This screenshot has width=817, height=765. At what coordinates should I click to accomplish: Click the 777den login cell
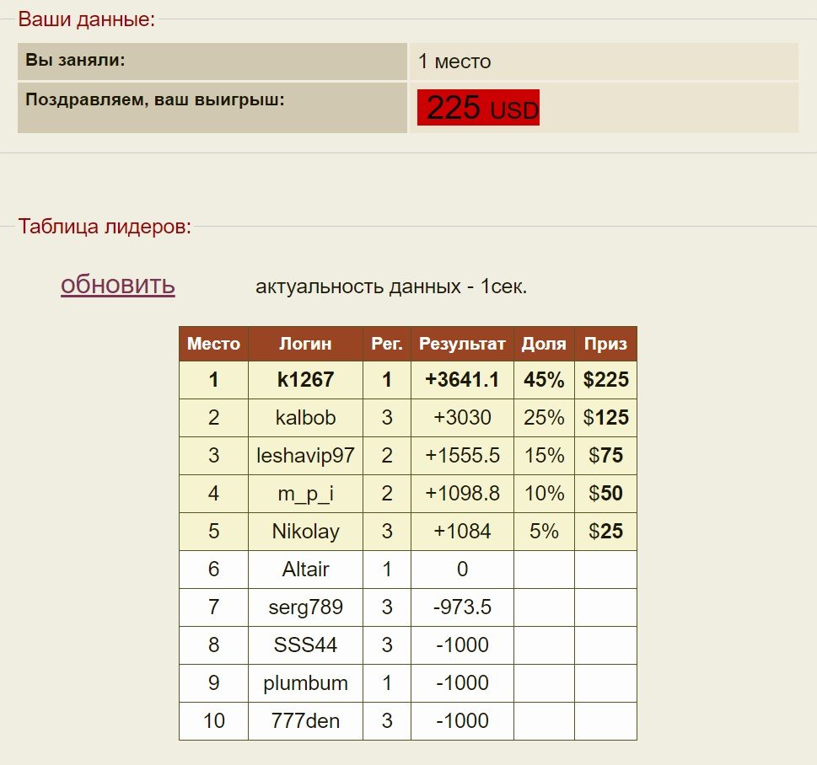305,721
